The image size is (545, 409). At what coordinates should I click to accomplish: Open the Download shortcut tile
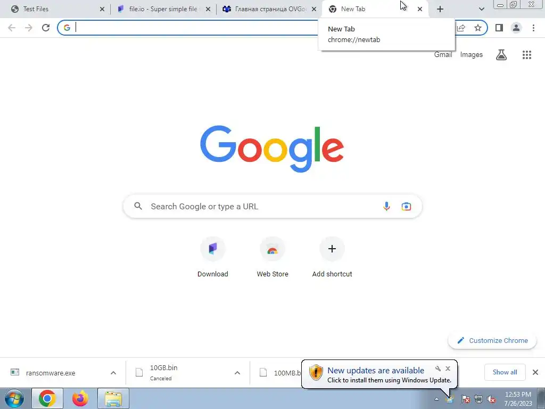point(213,257)
